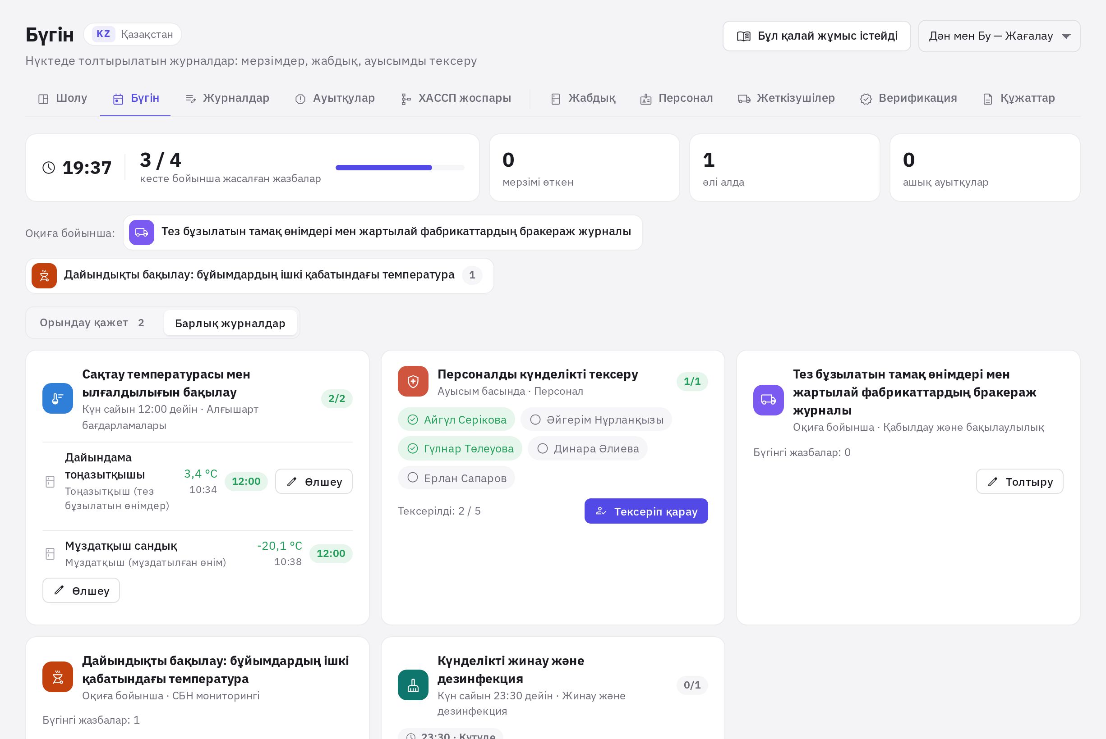Viewport: 1106px width, 739px height.
Task: Click the blue thermometer icon on storage temperature card
Action: [x=58, y=398]
